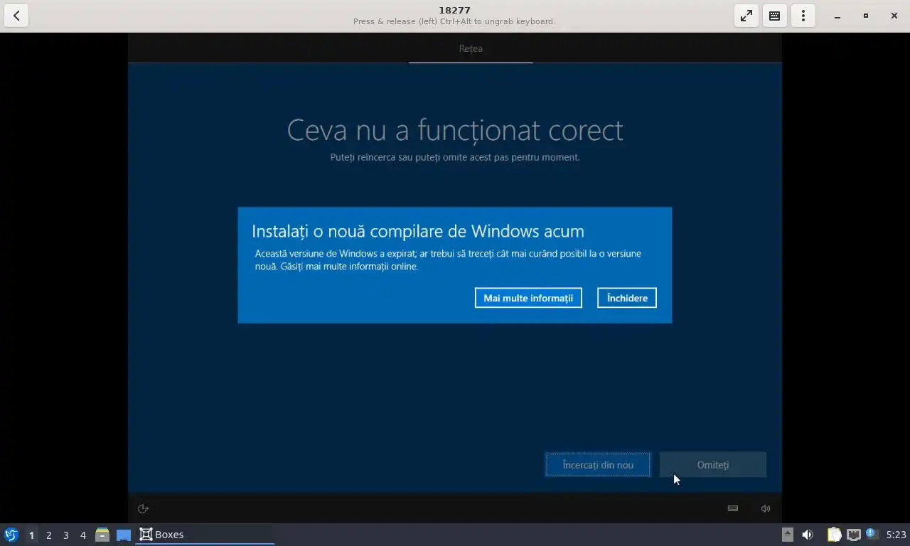Viewport: 910px width, 546px height.
Task: Close the Boxes window
Action: (894, 16)
